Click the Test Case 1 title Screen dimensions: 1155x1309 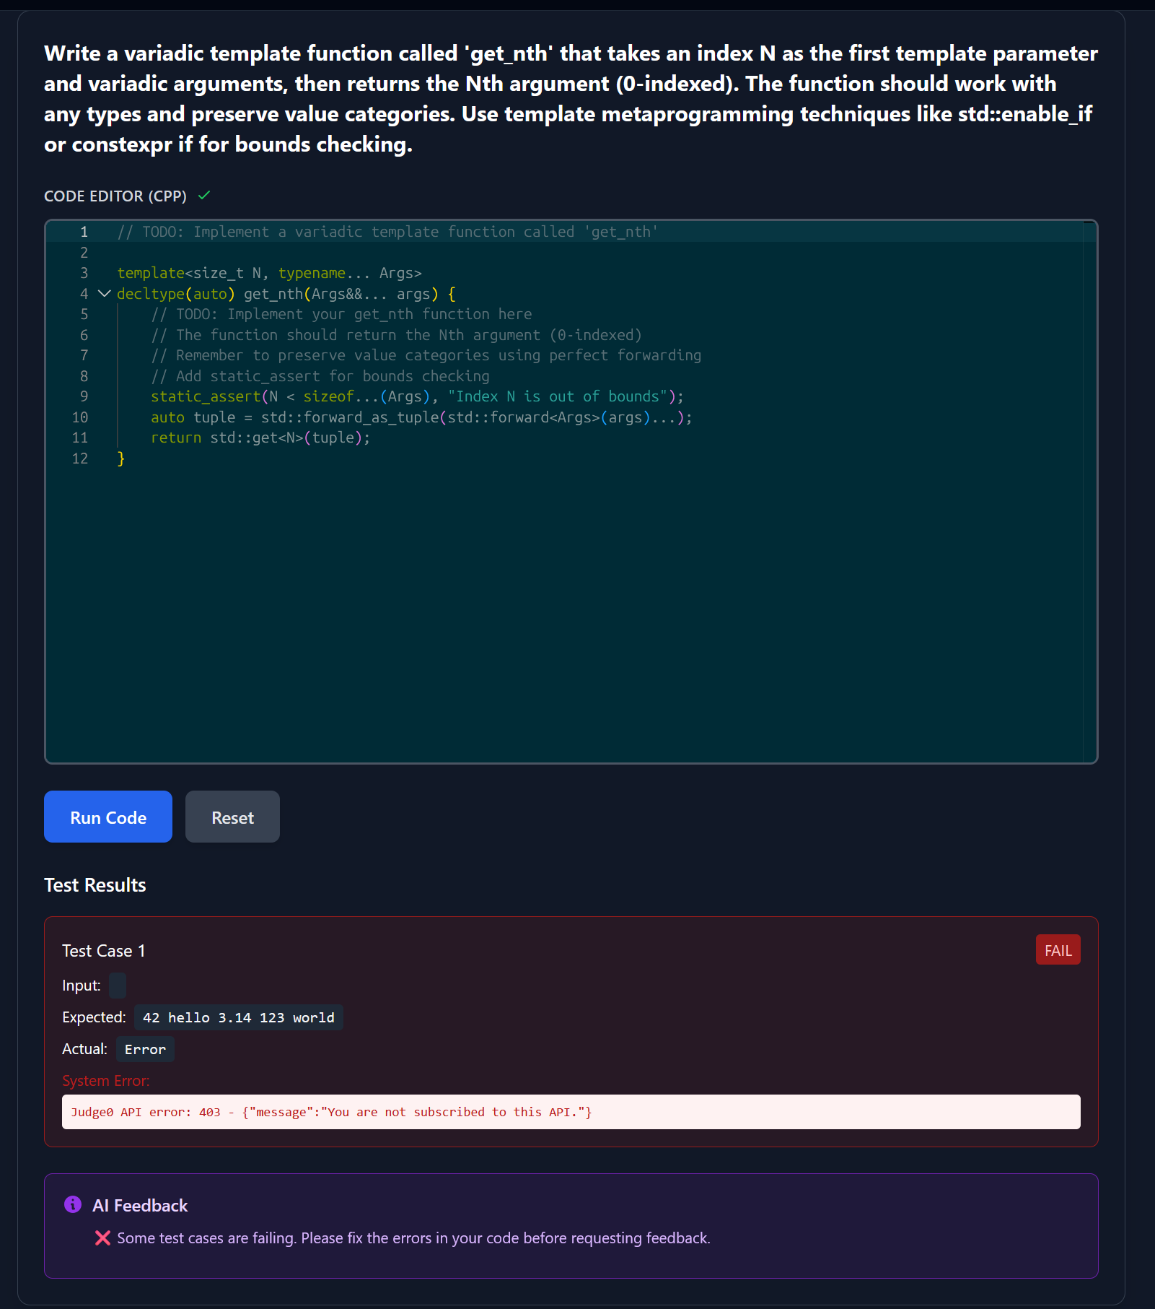(104, 951)
